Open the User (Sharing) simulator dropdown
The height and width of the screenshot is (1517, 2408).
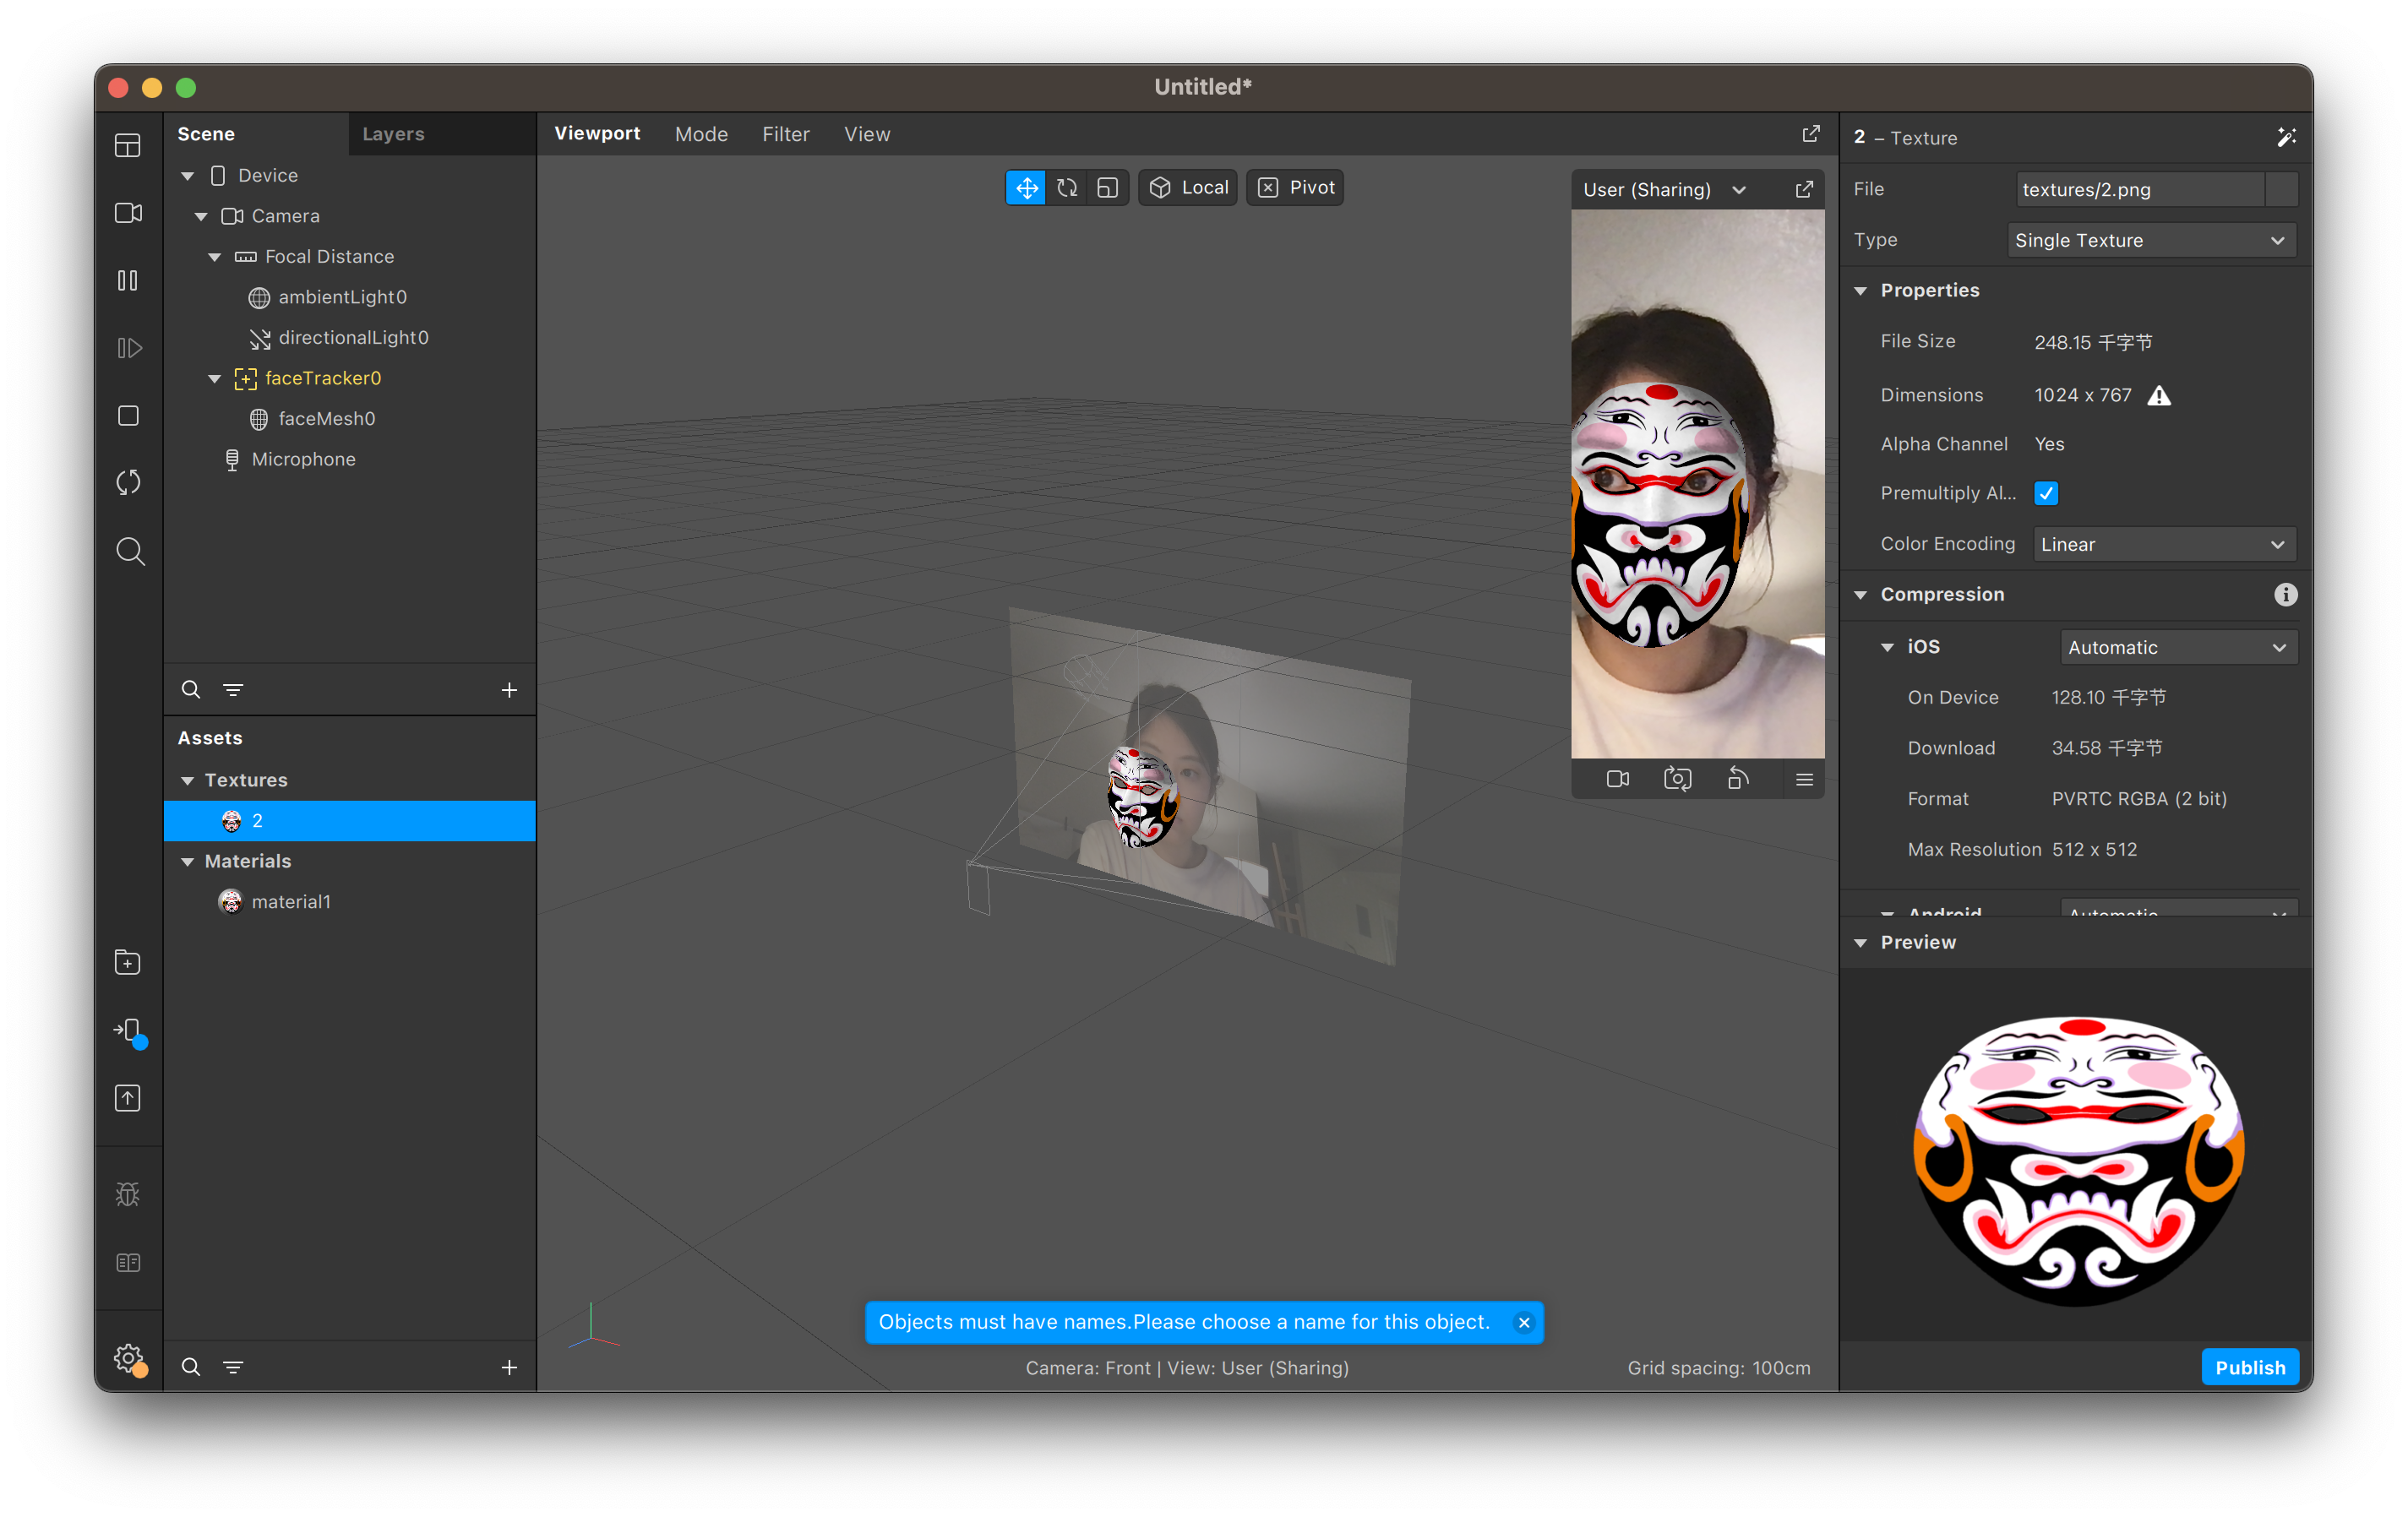tap(1665, 190)
